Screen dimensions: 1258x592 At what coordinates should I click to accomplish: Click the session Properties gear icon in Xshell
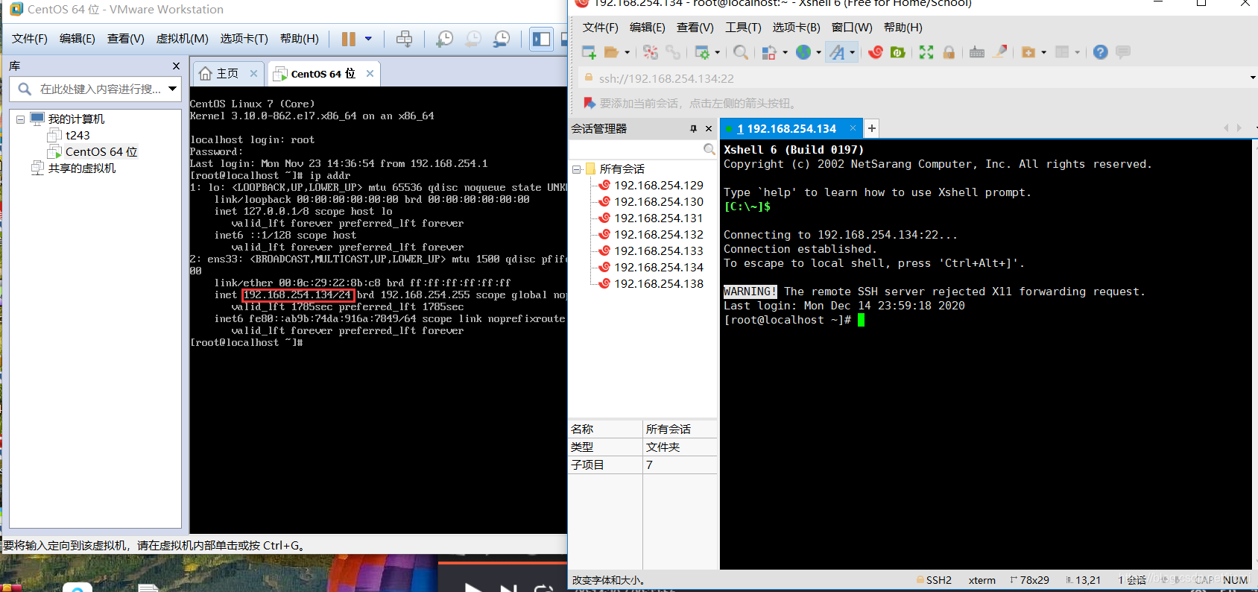(x=702, y=52)
